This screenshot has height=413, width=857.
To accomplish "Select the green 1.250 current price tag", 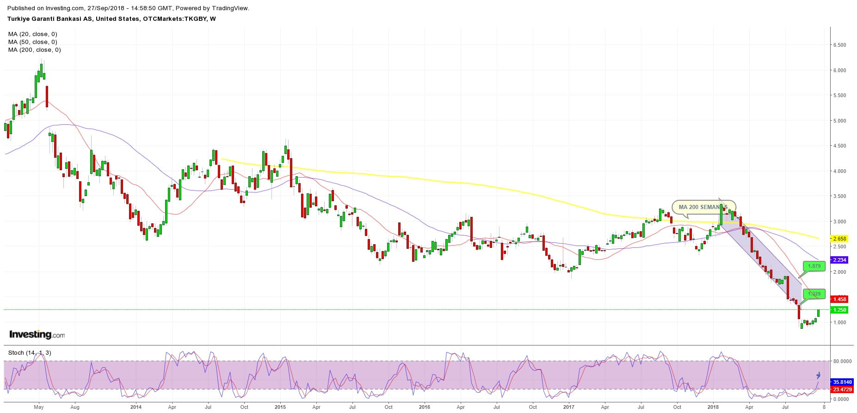I will pyautogui.click(x=839, y=310).
